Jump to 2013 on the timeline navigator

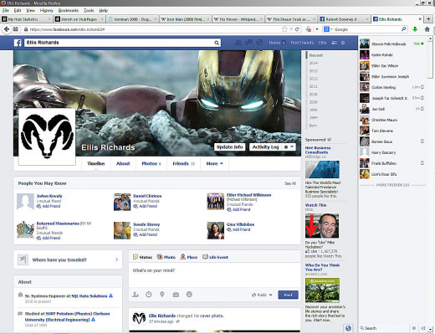point(313,71)
